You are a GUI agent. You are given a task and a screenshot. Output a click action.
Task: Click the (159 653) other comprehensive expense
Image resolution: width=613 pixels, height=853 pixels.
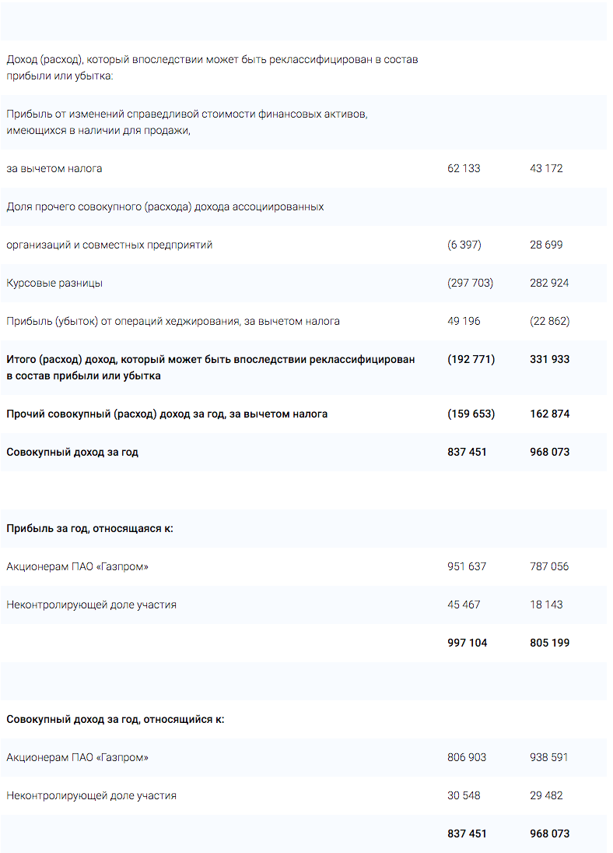[x=471, y=414]
